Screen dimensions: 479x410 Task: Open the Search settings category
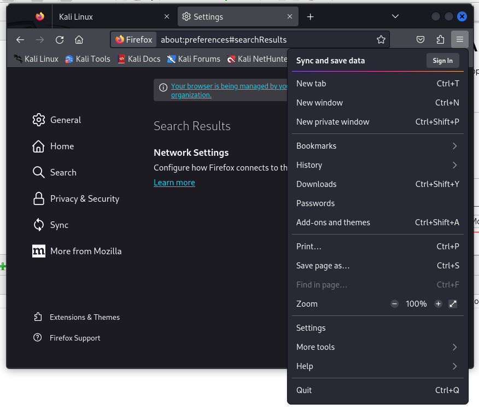(x=54, y=172)
